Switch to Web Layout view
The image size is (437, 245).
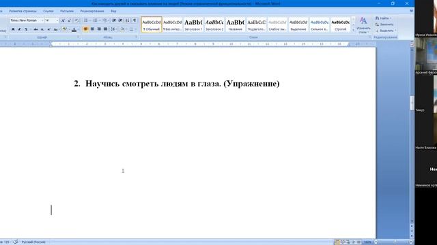(348, 242)
